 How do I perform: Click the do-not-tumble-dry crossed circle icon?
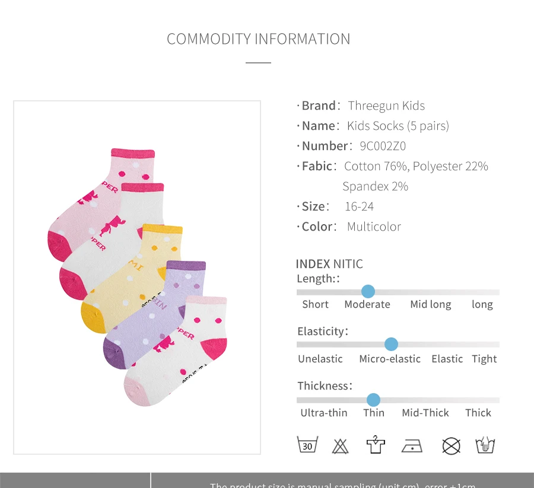[x=452, y=446]
